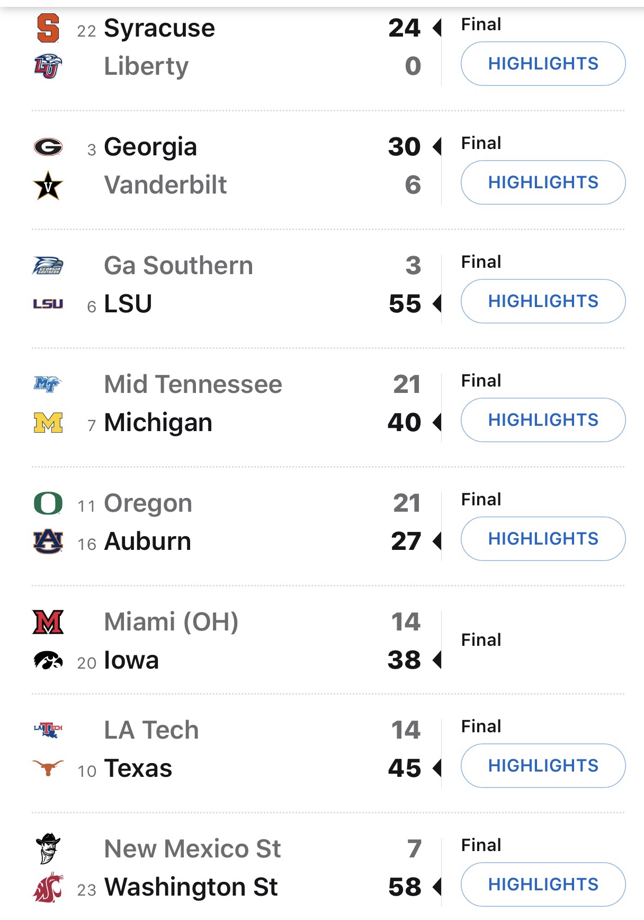
Task: Tap Iowa's final score of 38
Action: tap(405, 660)
